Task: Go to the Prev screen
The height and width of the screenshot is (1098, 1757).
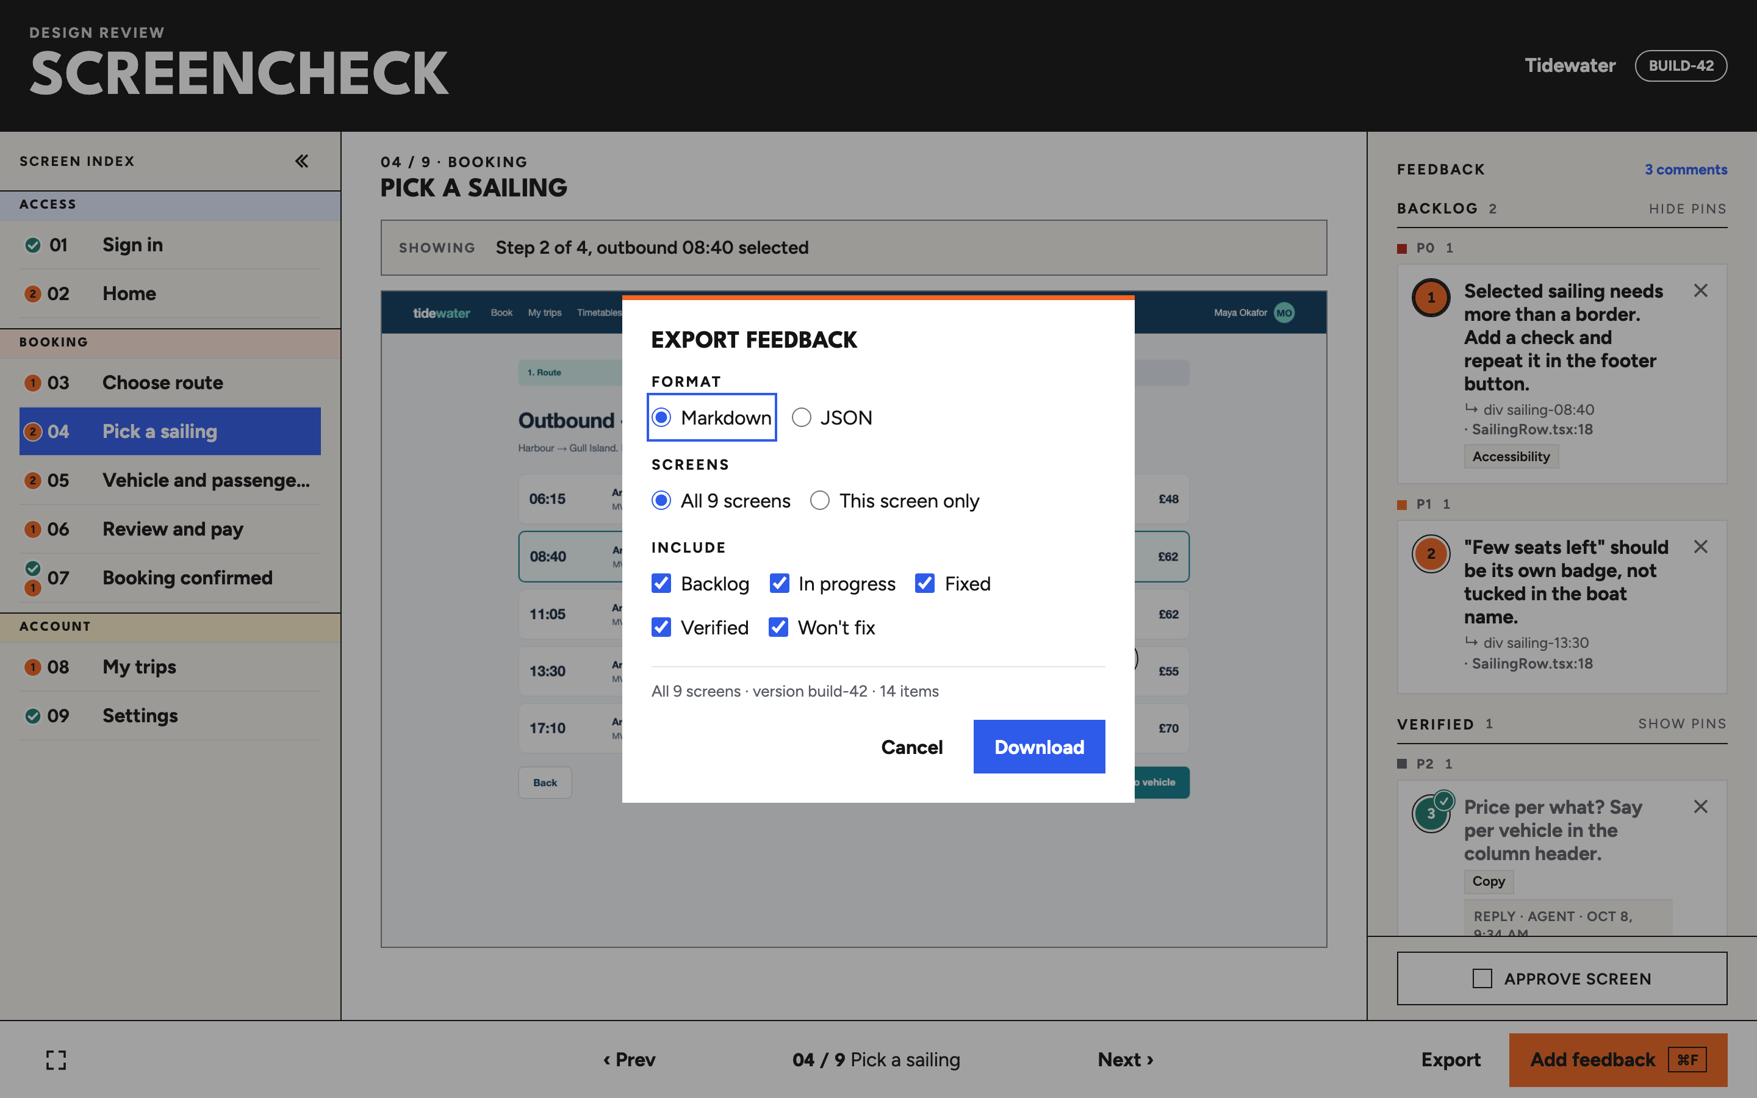Action: [x=630, y=1060]
